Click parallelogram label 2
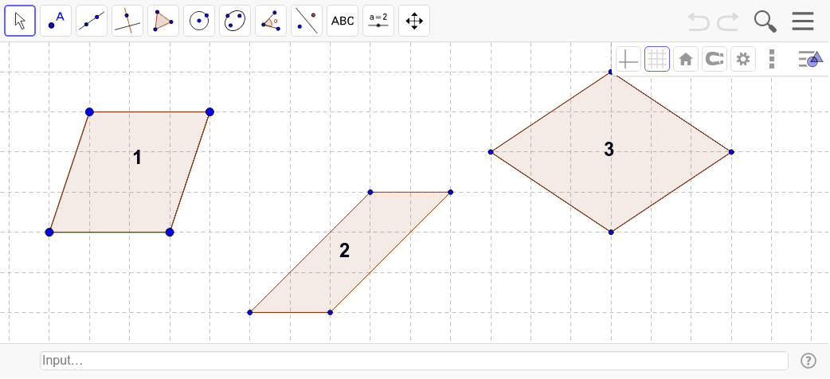This screenshot has width=830, height=379. point(345,250)
